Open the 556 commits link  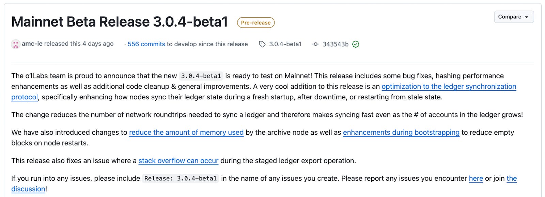(146, 44)
